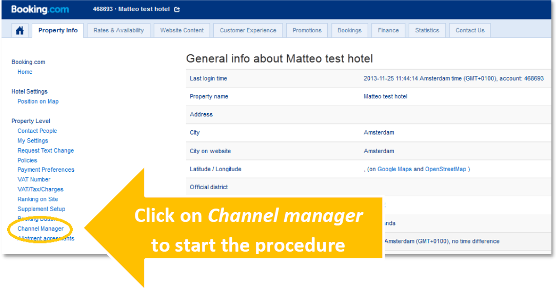Switch to the Rates & Availability tab
The width and height of the screenshot is (556, 288).
(118, 30)
